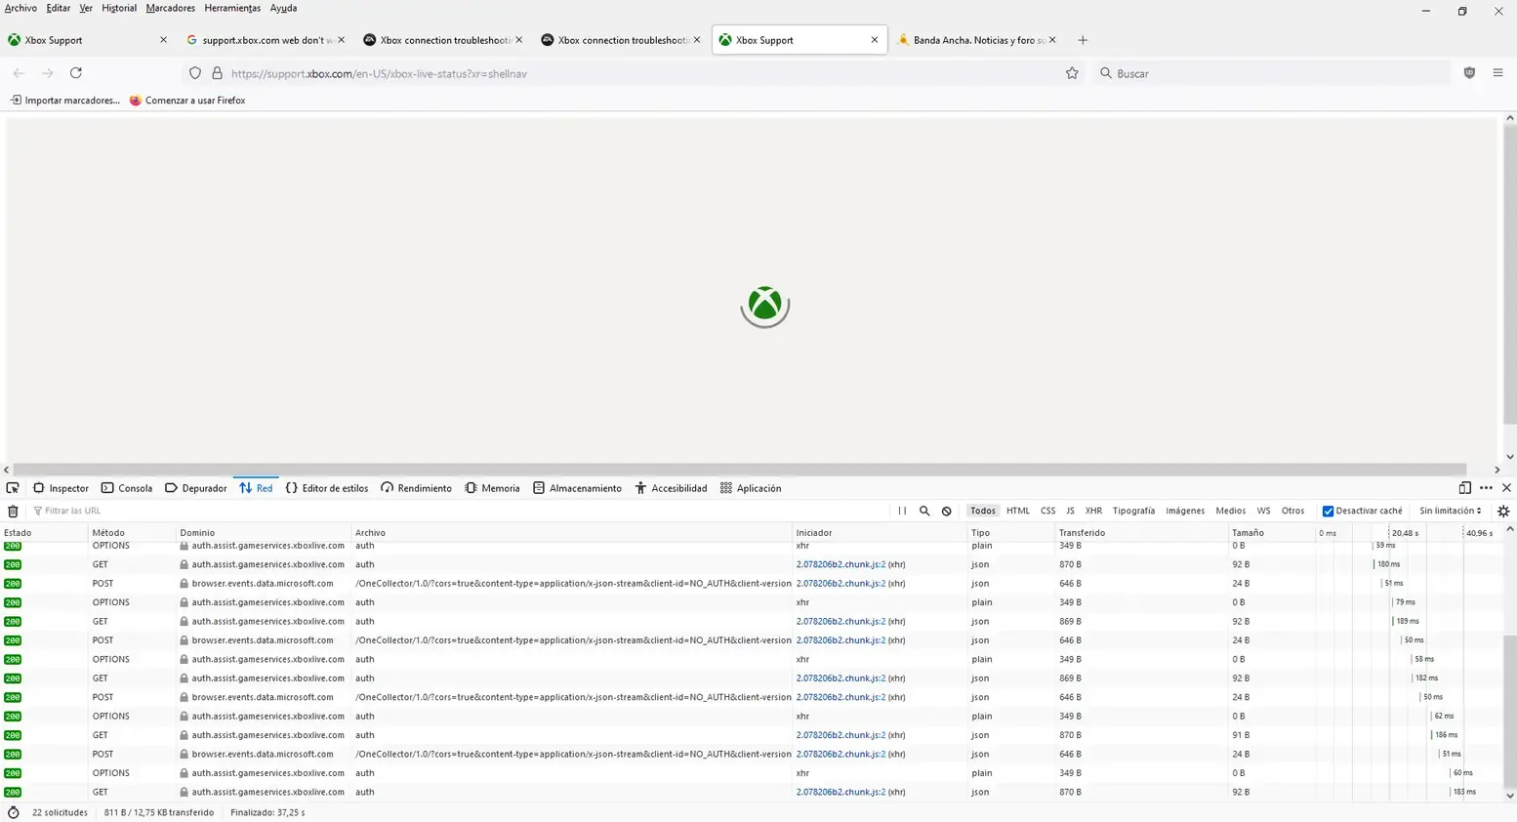Open the Firefox account shield icon
The image size is (1517, 822).
tap(1469, 73)
